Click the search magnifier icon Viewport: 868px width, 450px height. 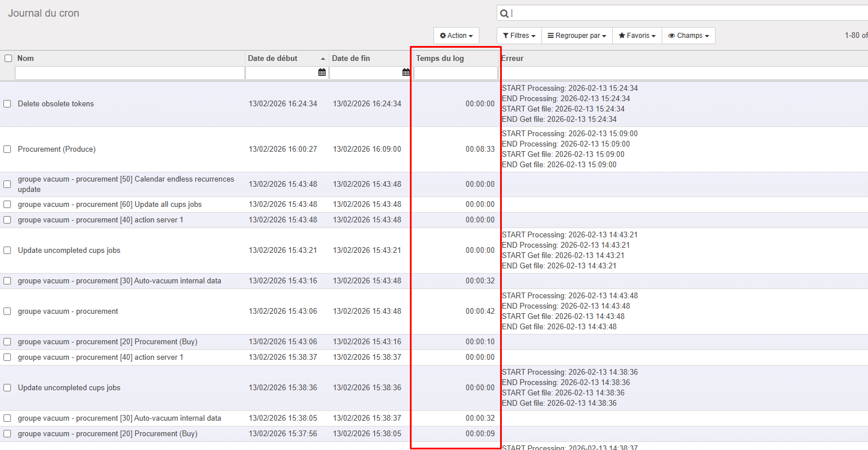(x=504, y=14)
